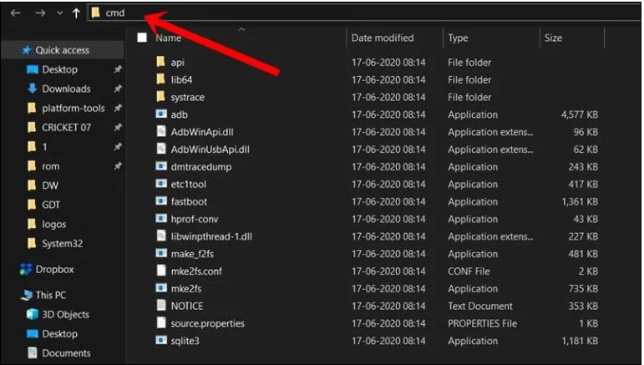The width and height of the screenshot is (644, 365).
Task: Select dmtracedump application icon
Action: click(x=161, y=166)
